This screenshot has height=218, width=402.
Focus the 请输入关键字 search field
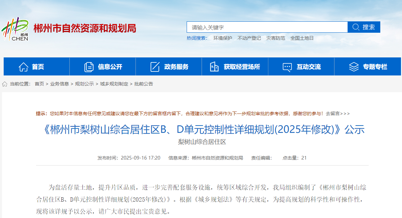coord(267,27)
